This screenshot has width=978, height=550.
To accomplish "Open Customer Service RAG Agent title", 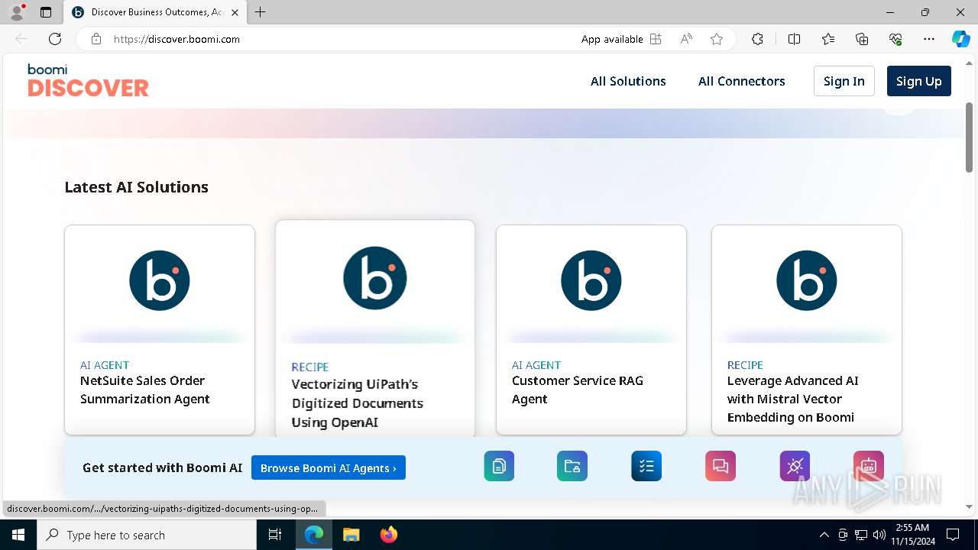I will click(578, 390).
